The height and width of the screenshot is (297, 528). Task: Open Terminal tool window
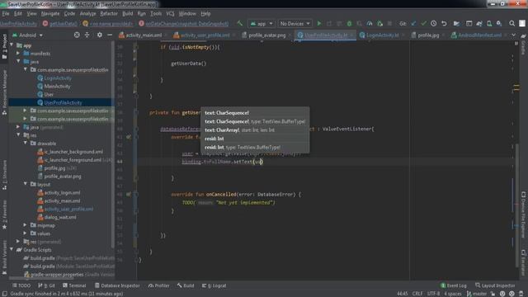tap(74, 285)
